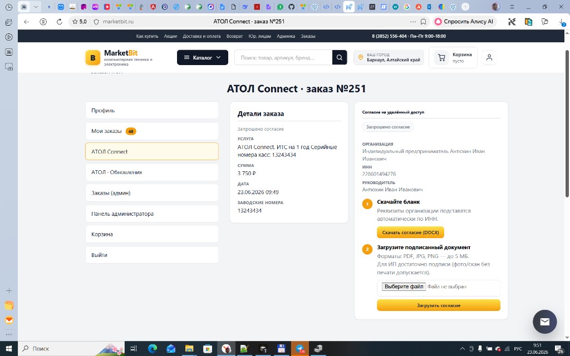Click the page vertical scrollbar
Screen dimensions: 570x356
pyautogui.click(x=567, y=123)
